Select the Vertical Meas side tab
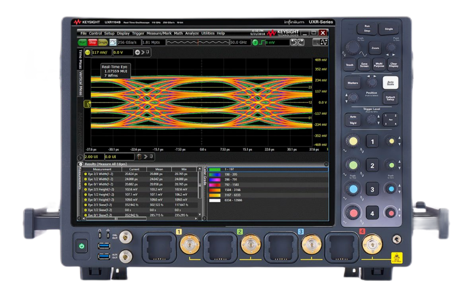This screenshot has width=456, height=289. point(81,83)
